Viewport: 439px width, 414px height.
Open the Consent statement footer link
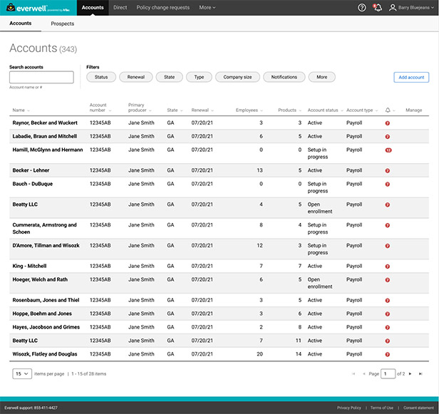pos(418,408)
